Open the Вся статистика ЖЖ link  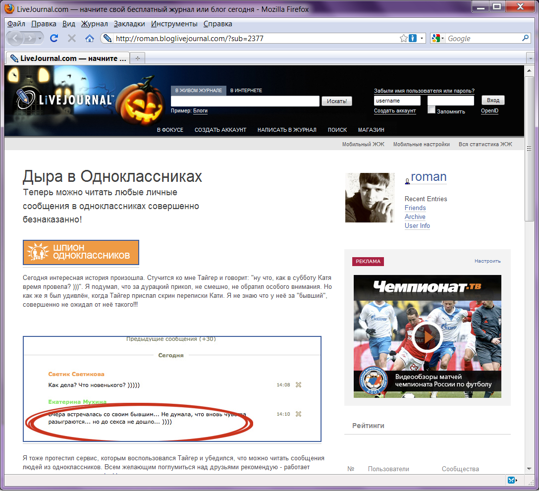click(x=485, y=144)
